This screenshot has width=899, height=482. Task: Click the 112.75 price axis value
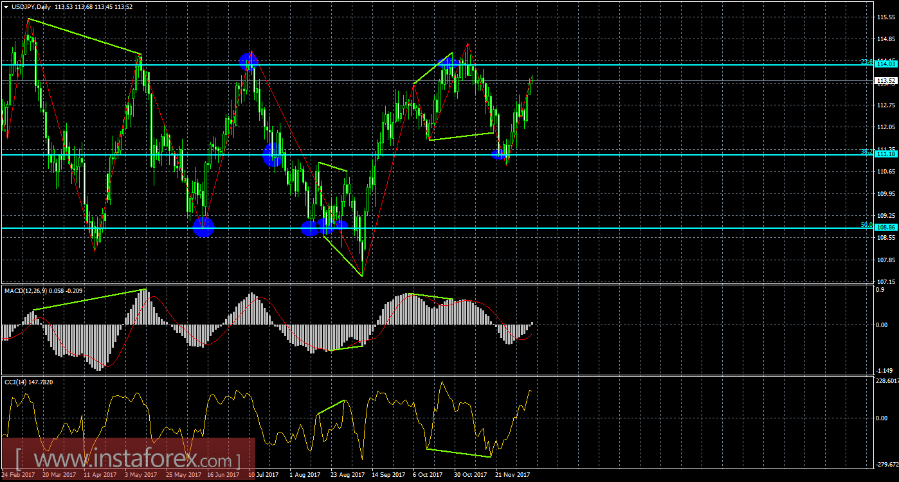pyautogui.click(x=887, y=105)
